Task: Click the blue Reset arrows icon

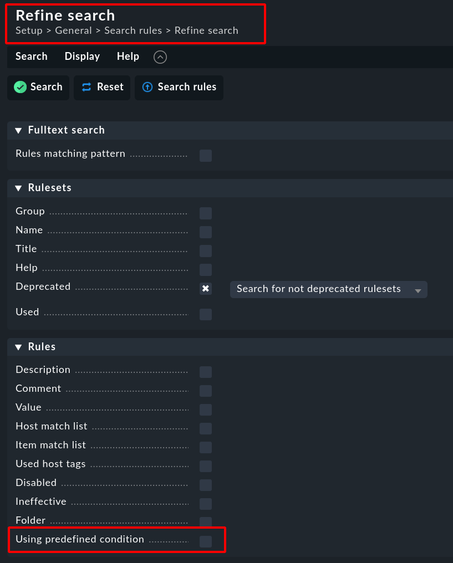Action: [x=86, y=87]
